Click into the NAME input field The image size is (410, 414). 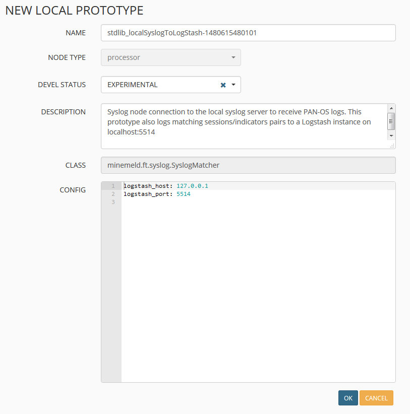pos(248,33)
